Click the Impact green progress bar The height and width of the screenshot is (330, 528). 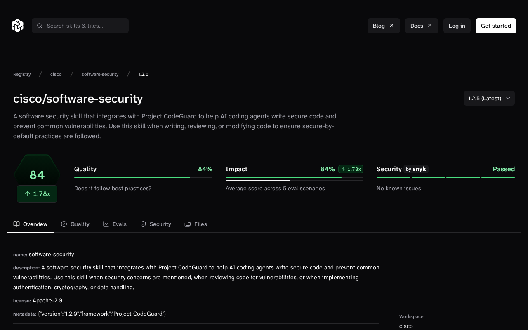pos(295,177)
